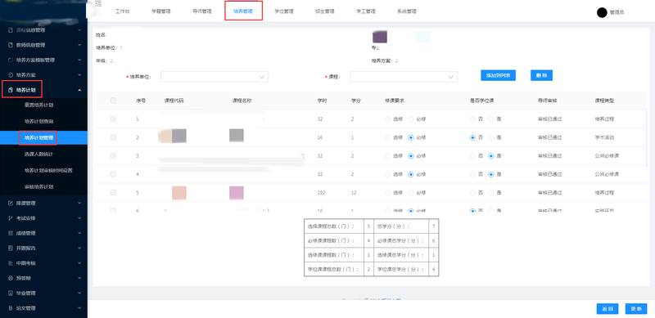The image size is (655, 318).
Task: Select 否 degree-course radio in row 1
Action: 473,119
